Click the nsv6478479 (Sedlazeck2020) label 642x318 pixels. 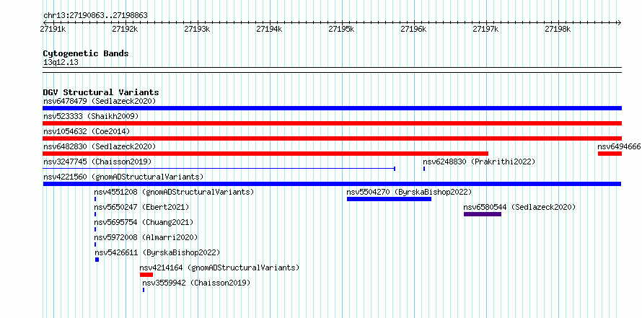pos(100,101)
